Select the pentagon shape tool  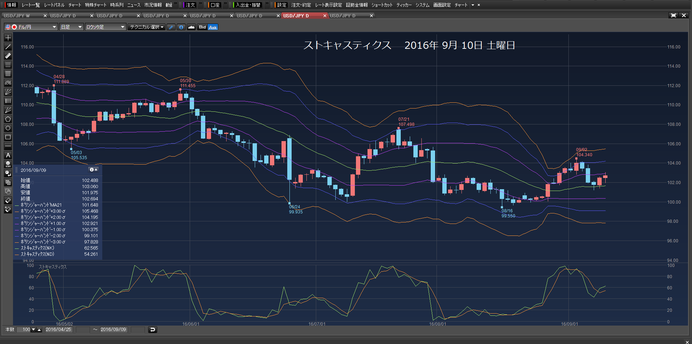click(x=8, y=119)
